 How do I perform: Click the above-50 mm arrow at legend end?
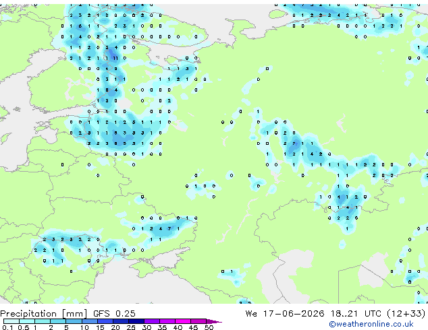pyautogui.click(x=214, y=321)
